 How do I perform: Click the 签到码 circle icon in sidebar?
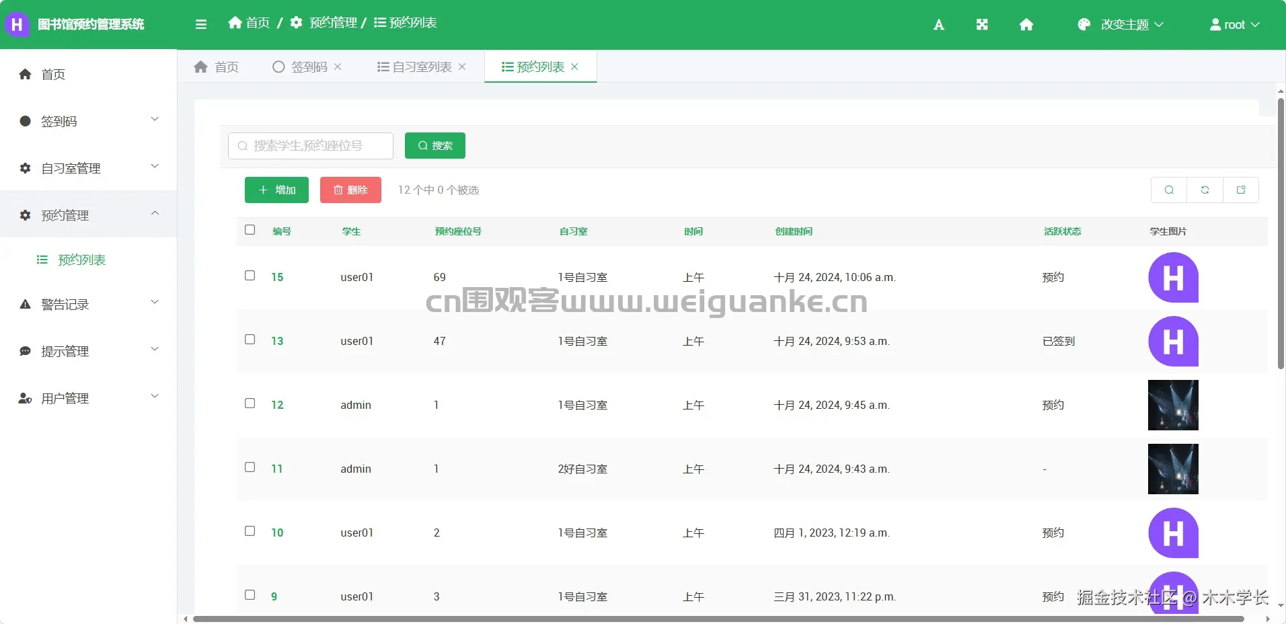[x=26, y=121]
